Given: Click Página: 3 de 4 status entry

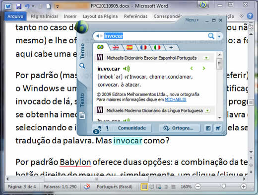Looking at the screenshot, I should [21, 187].
